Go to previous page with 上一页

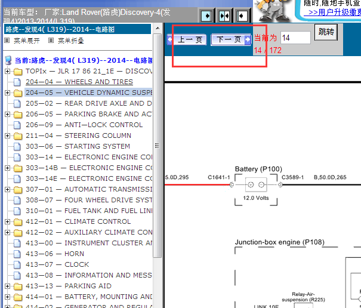coord(187,39)
